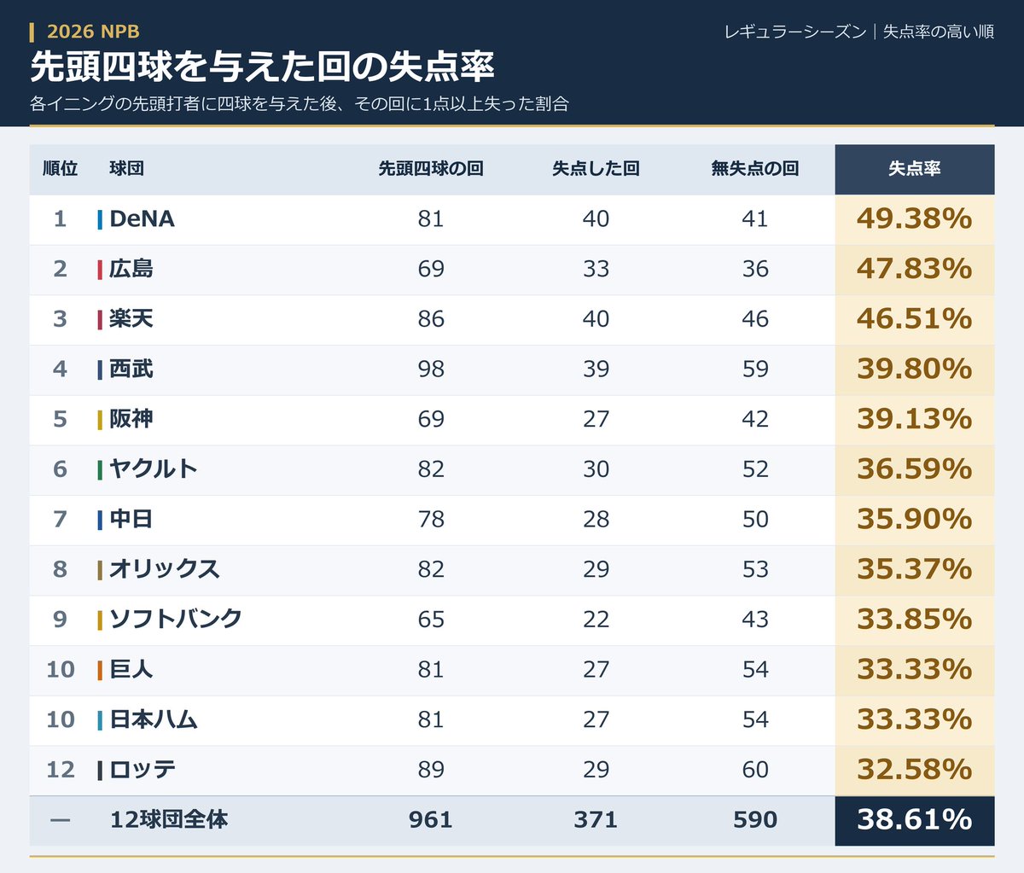This screenshot has width=1024, height=873.
Task: Click the 35.37% rate for オリックス
Action: [914, 569]
